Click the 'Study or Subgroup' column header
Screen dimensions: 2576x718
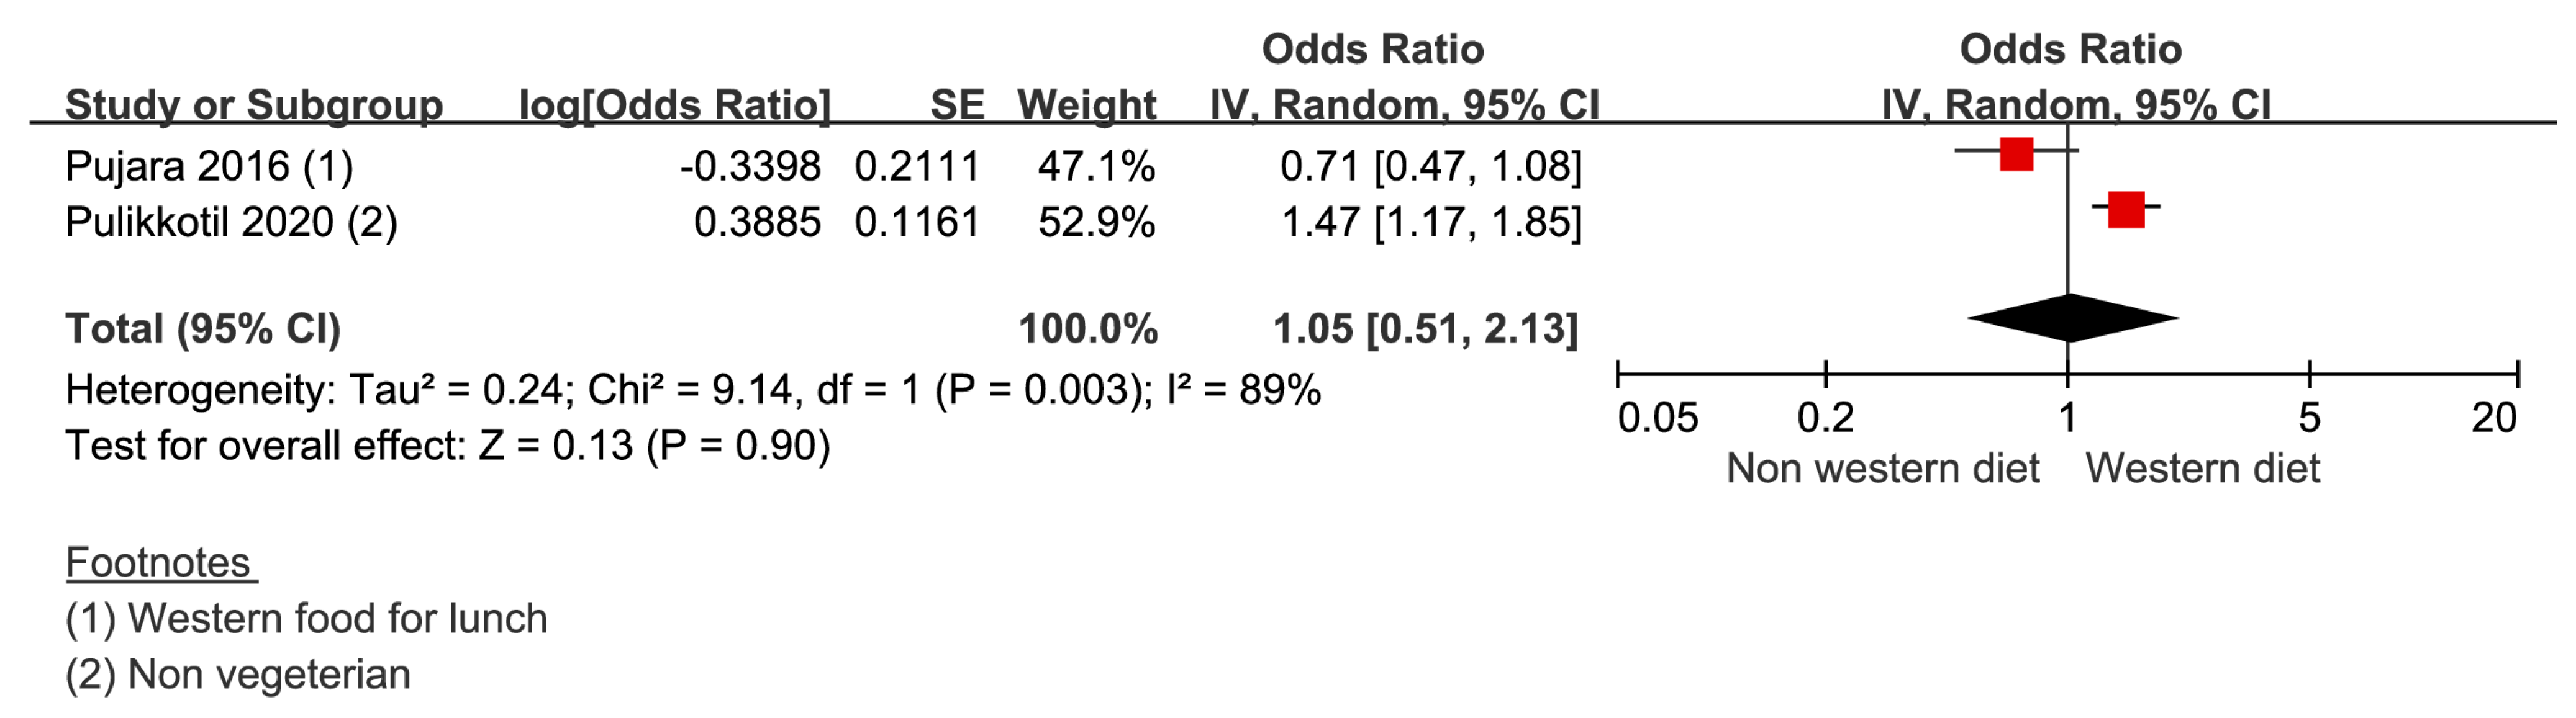[254, 105]
